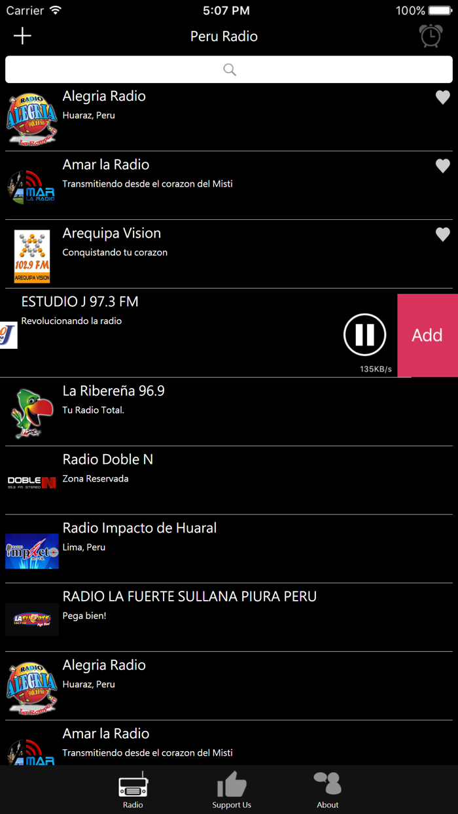Tap Arequipa Vision 102.9 FM logo

pos(32,256)
